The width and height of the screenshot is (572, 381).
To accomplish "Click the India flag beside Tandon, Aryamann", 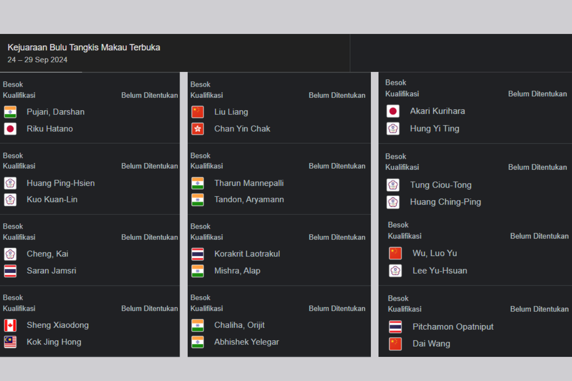I will pos(198,200).
